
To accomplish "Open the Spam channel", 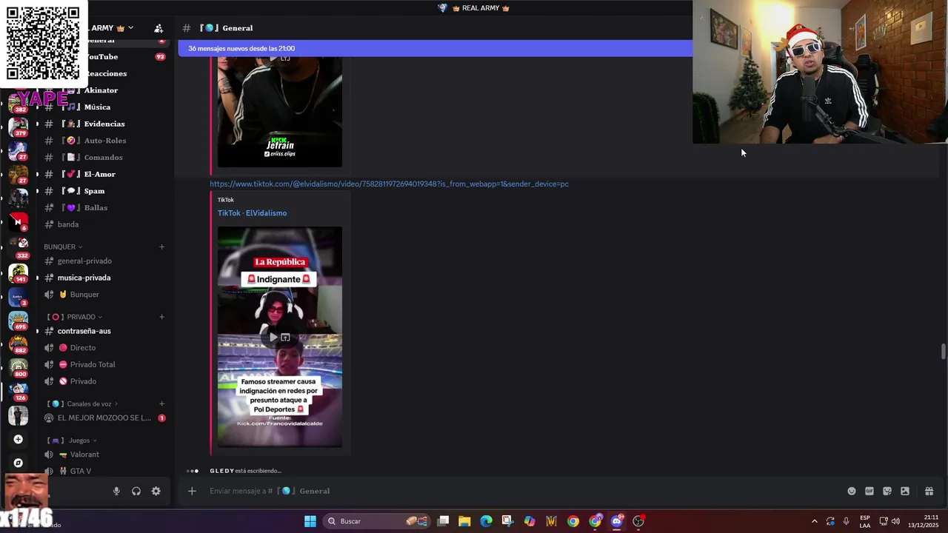I will coord(104,191).
